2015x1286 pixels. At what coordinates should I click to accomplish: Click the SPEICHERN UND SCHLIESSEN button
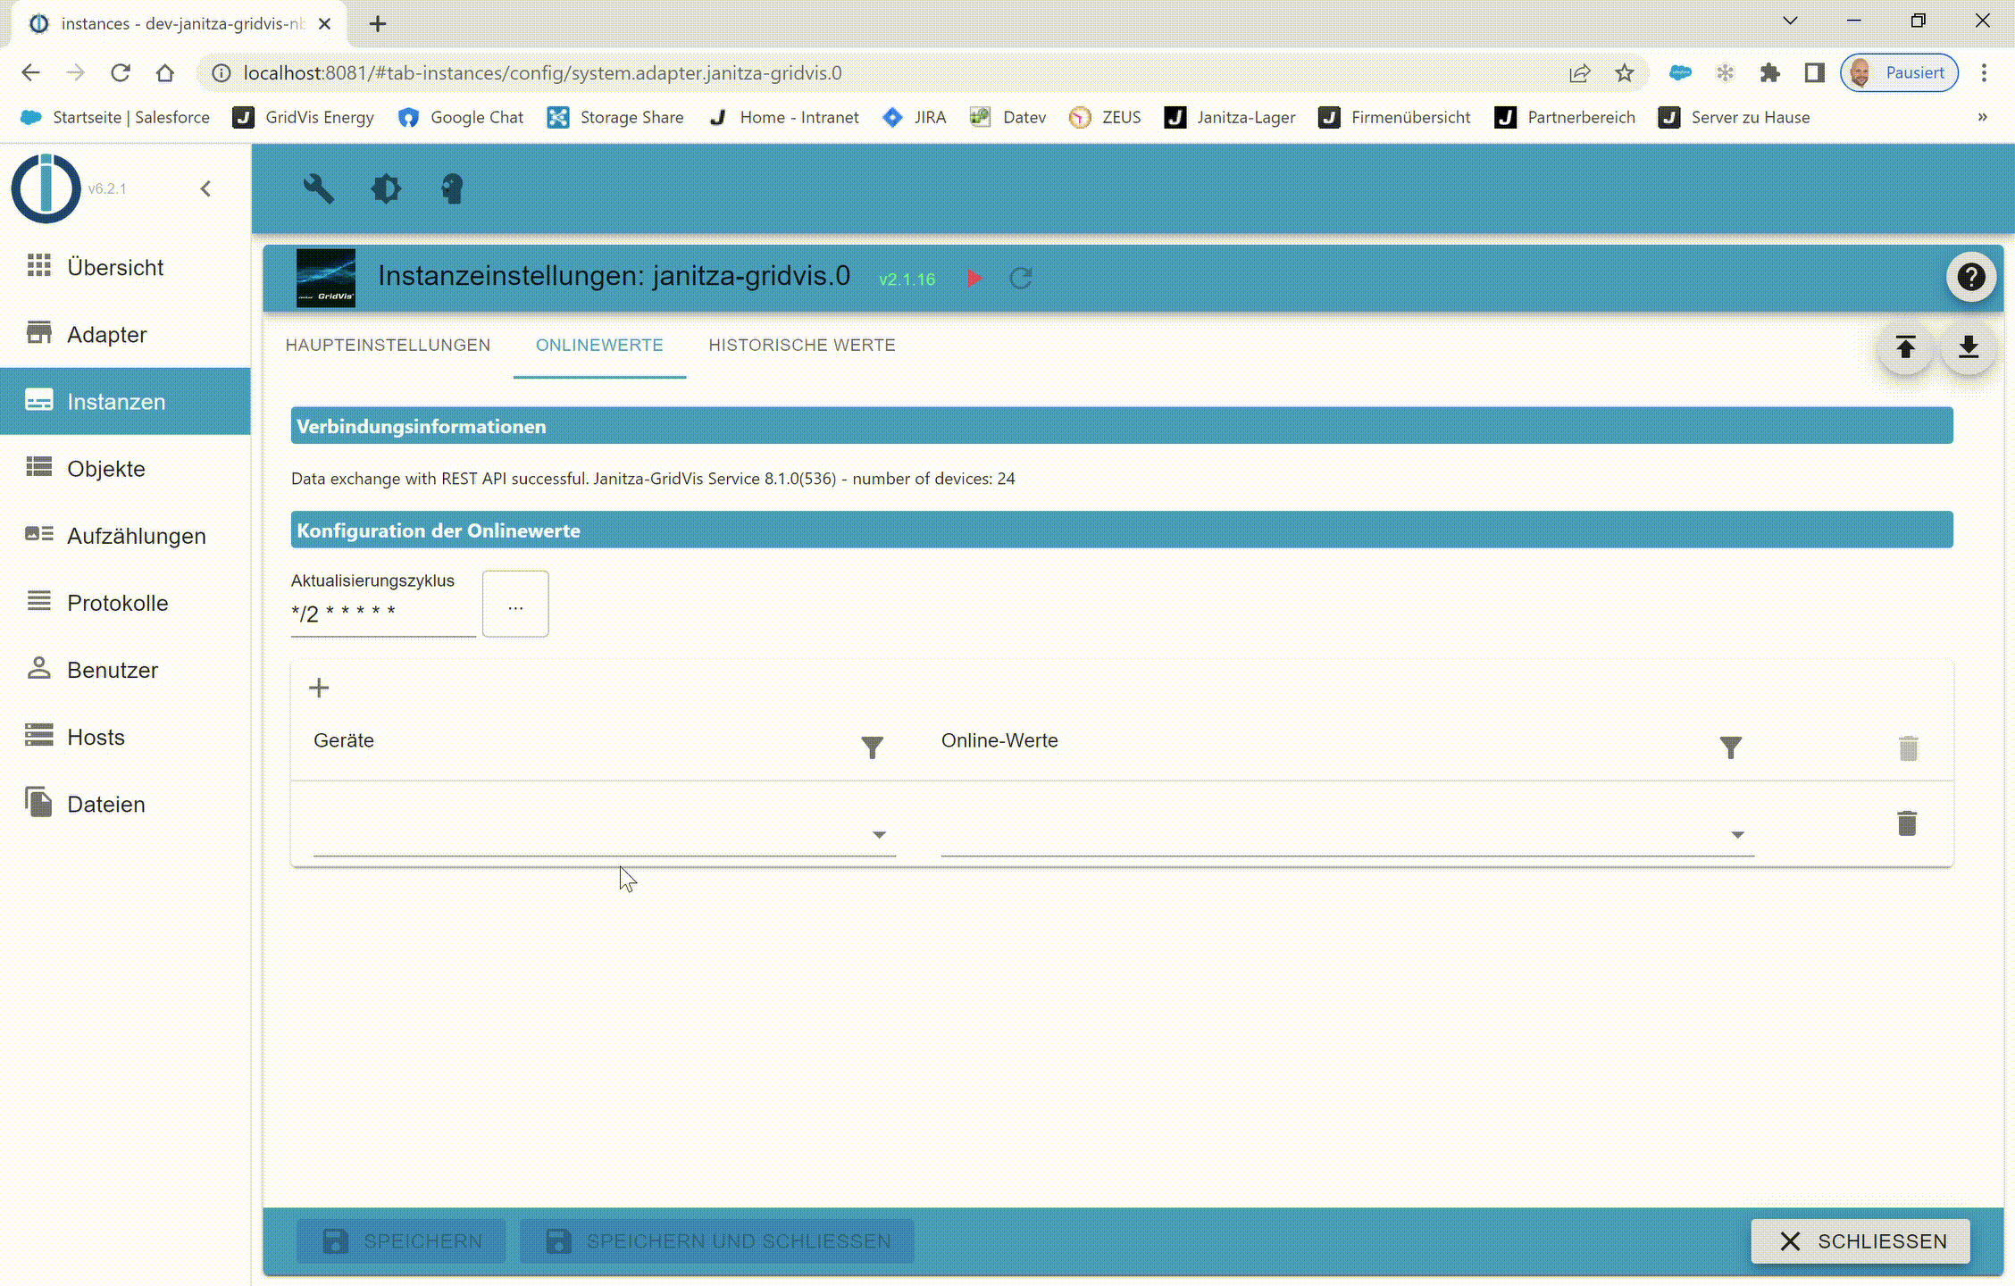(x=716, y=1240)
